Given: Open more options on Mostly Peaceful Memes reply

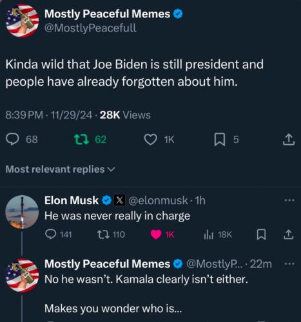Looking at the screenshot, I should 289,263.
